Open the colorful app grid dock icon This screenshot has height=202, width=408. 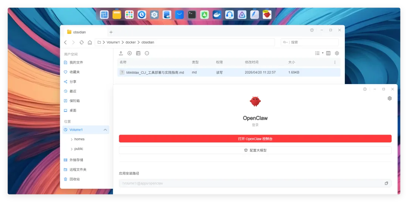click(x=129, y=15)
